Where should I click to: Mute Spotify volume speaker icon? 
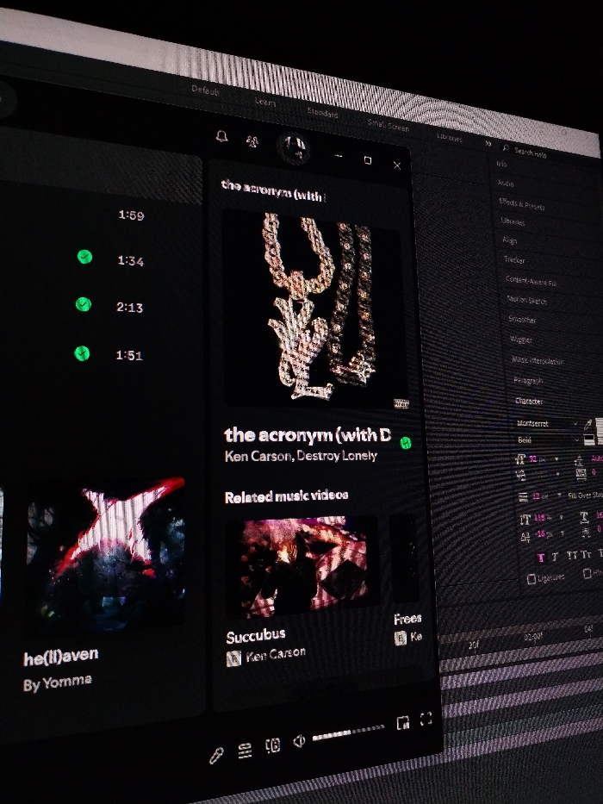pyautogui.click(x=299, y=741)
